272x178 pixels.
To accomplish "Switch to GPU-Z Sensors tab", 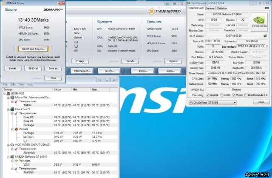I will [210, 8].
